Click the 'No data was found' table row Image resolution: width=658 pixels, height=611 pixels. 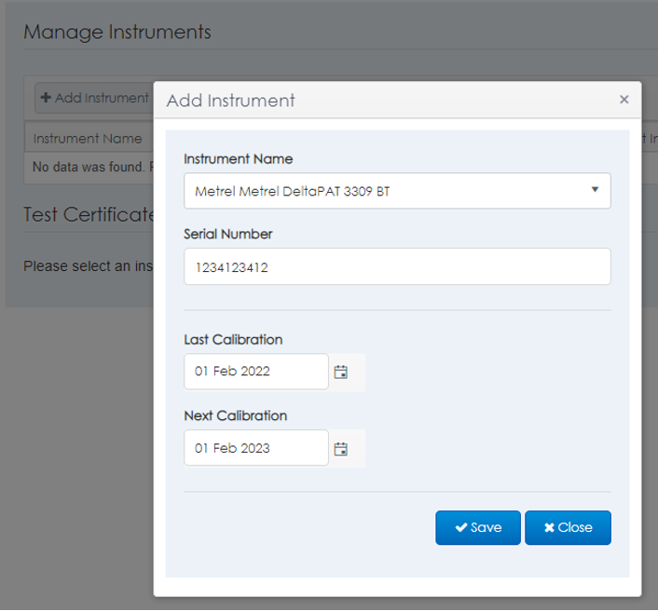(x=89, y=168)
